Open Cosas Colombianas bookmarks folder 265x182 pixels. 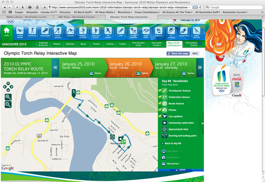point(147,12)
